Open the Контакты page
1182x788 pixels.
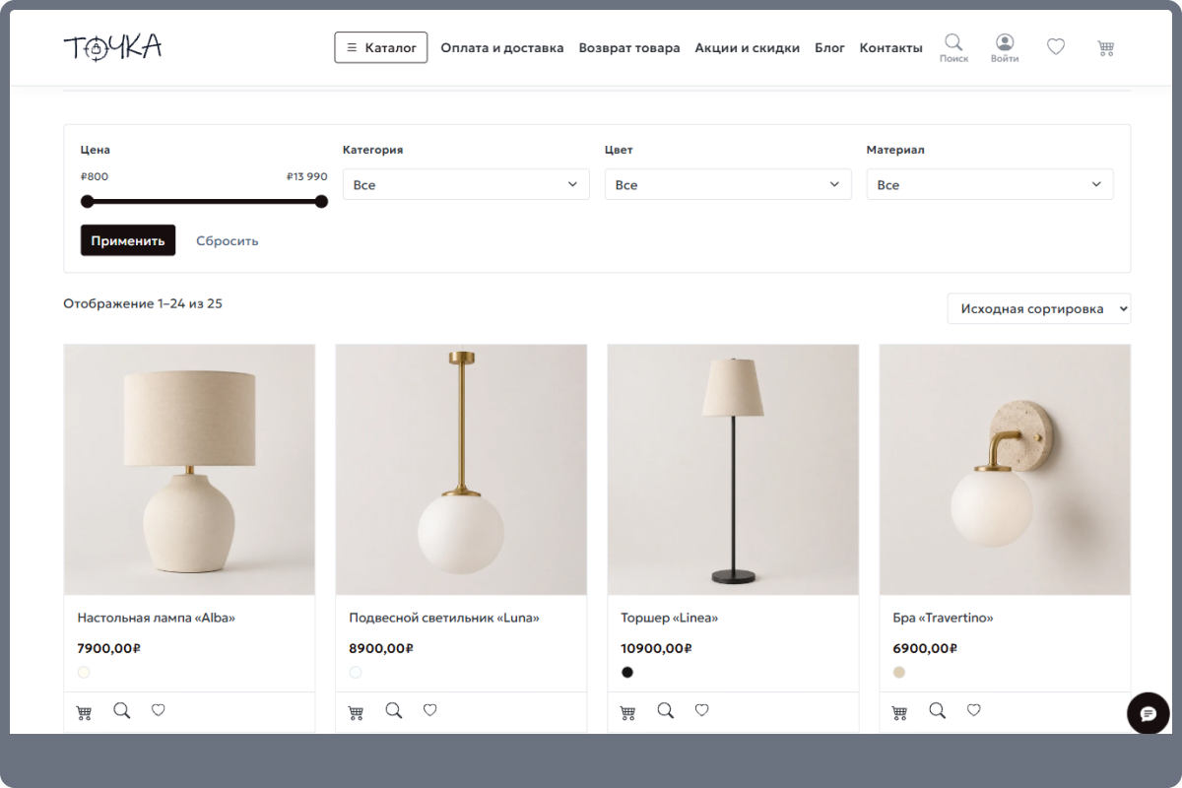click(891, 47)
